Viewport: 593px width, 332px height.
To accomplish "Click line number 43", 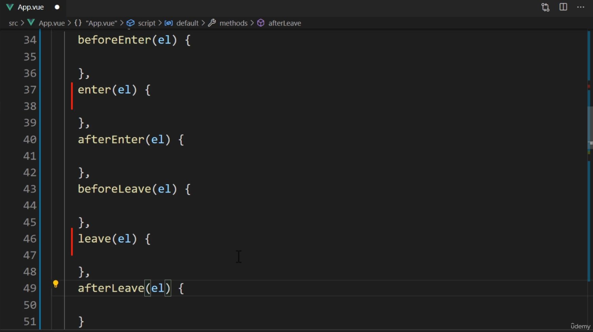I will [30, 189].
